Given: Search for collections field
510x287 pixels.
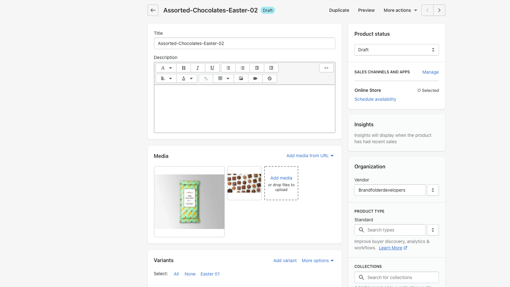Looking at the screenshot, I should pos(397,277).
